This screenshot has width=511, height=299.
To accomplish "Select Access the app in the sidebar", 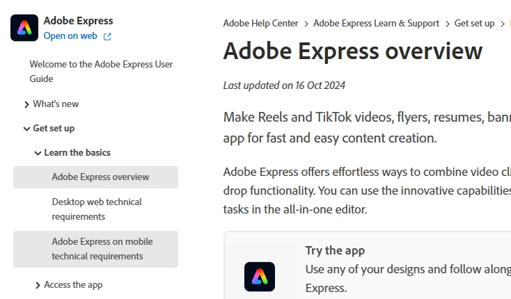I will coord(73,284).
